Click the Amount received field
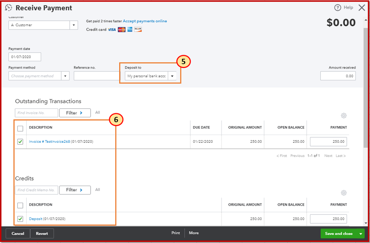Image resolution: width=370 pixels, height=243 pixels. pos(338,76)
